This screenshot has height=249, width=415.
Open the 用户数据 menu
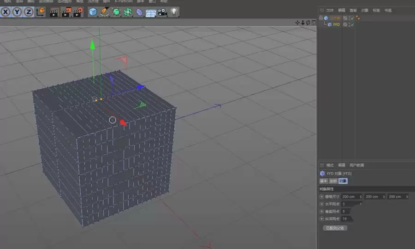point(356,165)
